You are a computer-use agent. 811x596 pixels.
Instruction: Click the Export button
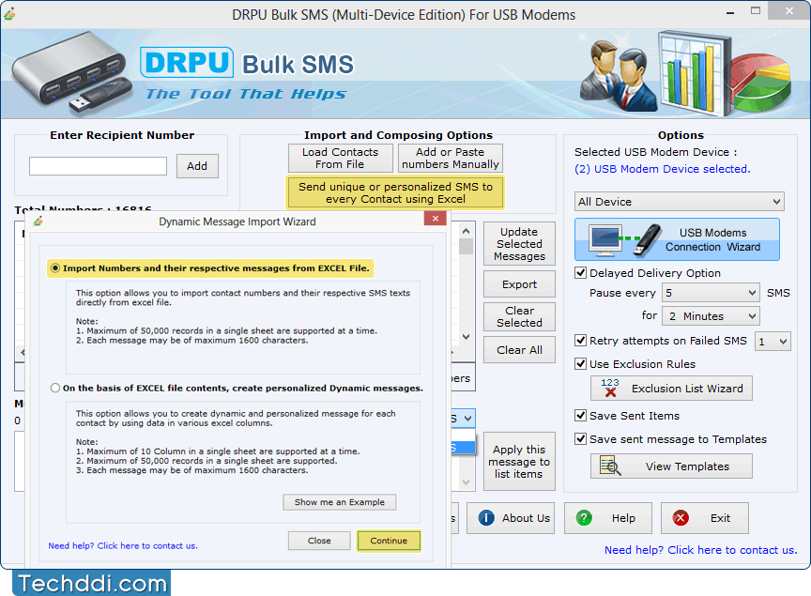519,284
